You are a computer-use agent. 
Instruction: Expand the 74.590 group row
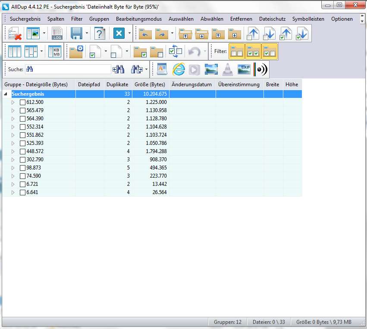pyautogui.click(x=13, y=176)
